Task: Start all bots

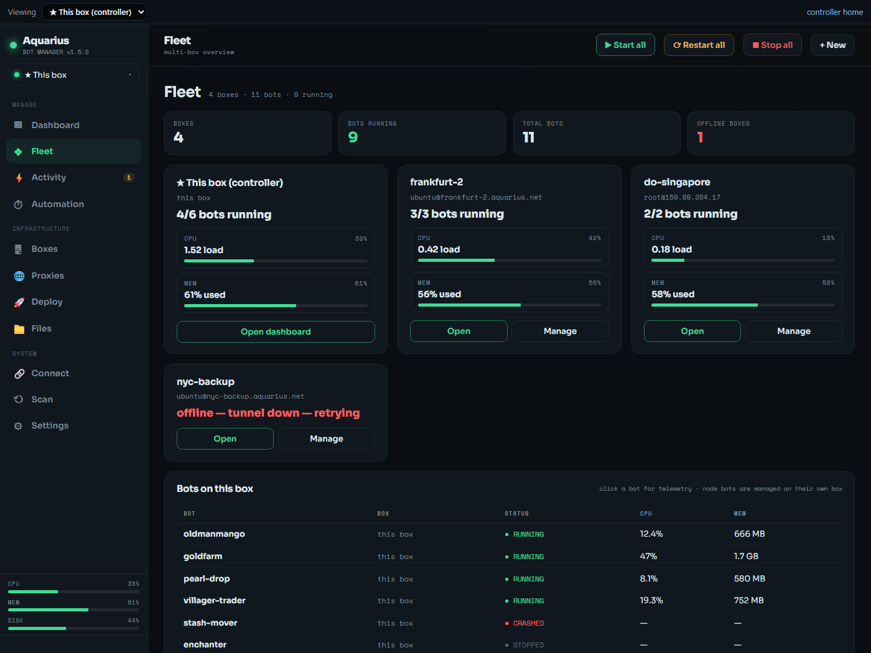Action: click(625, 45)
